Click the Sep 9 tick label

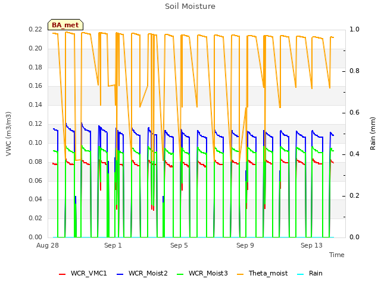(245, 245)
